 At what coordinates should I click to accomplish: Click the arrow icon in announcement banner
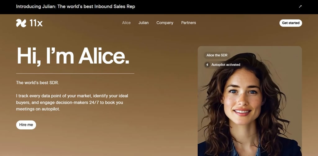[300, 6]
